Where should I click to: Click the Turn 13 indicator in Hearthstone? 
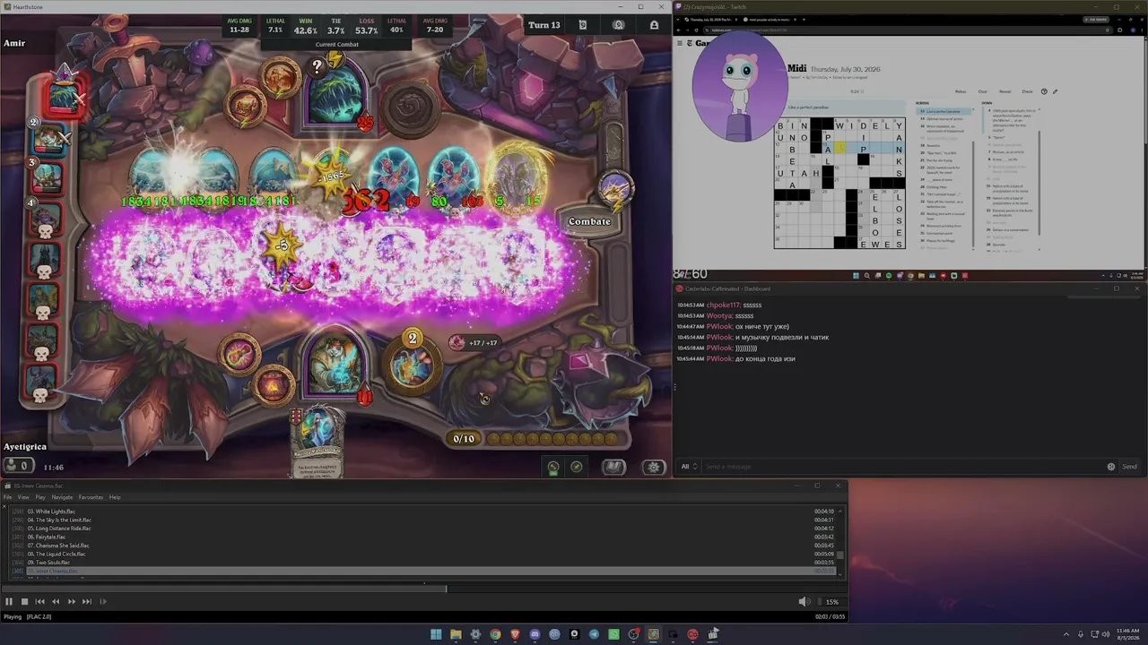[544, 25]
